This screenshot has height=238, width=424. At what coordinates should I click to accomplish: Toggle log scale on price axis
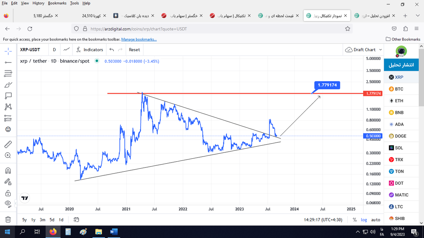click(364, 220)
